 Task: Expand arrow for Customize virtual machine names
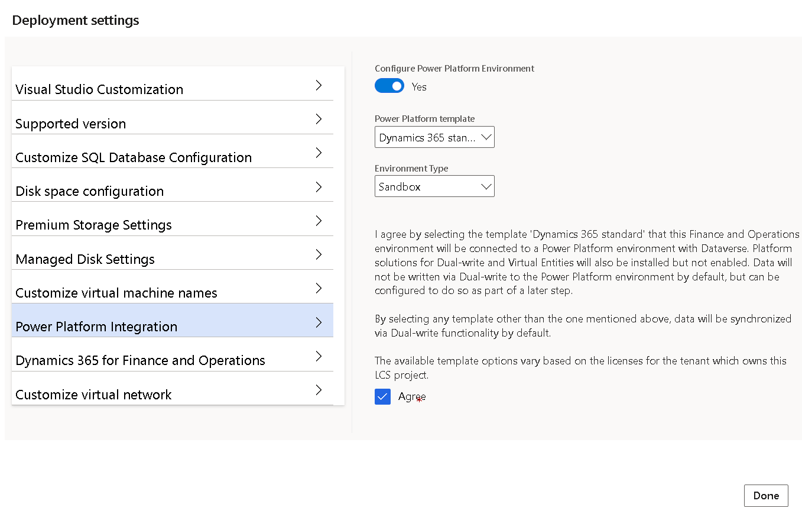pyautogui.click(x=319, y=288)
